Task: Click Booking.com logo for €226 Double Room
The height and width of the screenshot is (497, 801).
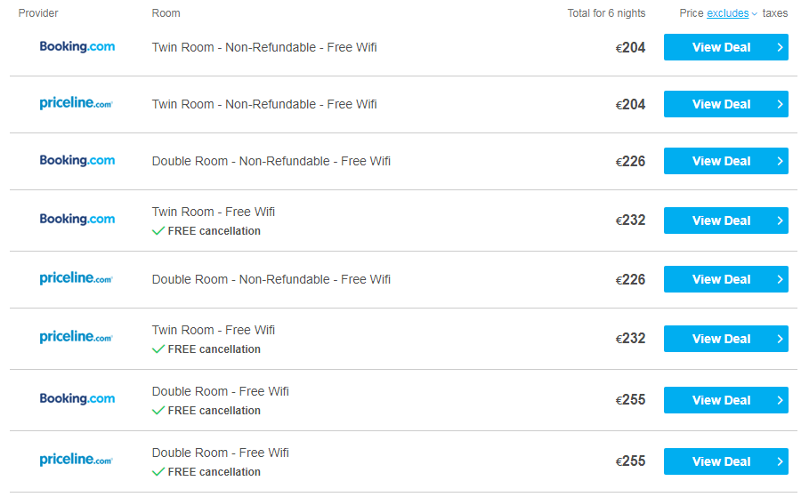Action: [77, 161]
